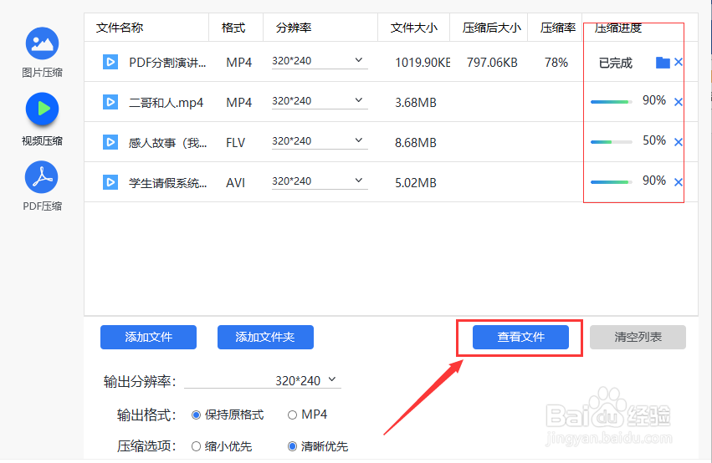This screenshot has height=463, width=712.
Task: Click progress bar of 二哥和人.mp4 row
Action: 612,102
